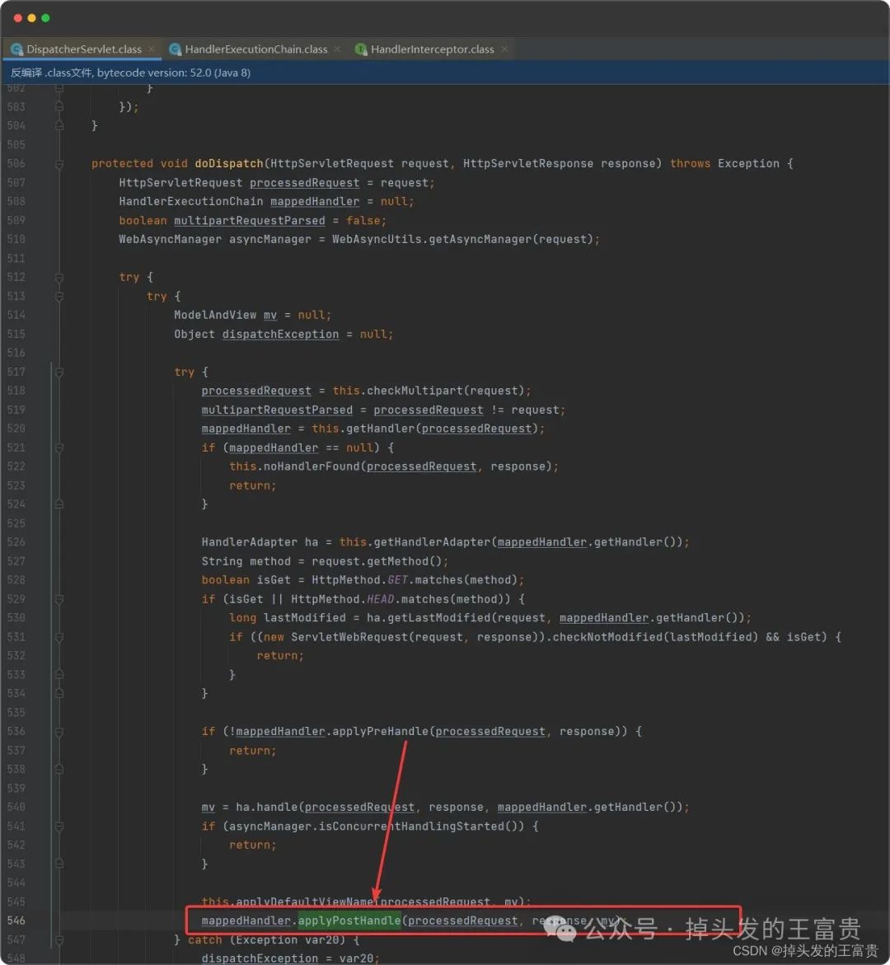The width and height of the screenshot is (890, 965).
Task: Click this.getHandler call on line 520
Action: click(363, 429)
